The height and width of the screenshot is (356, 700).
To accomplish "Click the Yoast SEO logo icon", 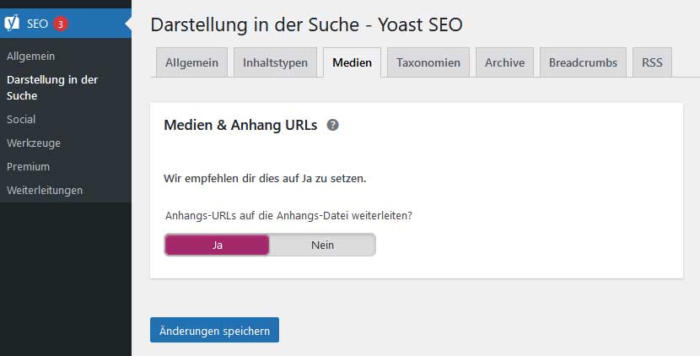I will (12, 23).
